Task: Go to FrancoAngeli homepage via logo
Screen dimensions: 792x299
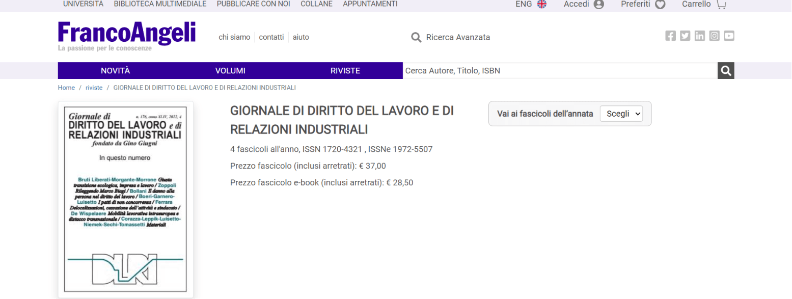Action: (127, 36)
